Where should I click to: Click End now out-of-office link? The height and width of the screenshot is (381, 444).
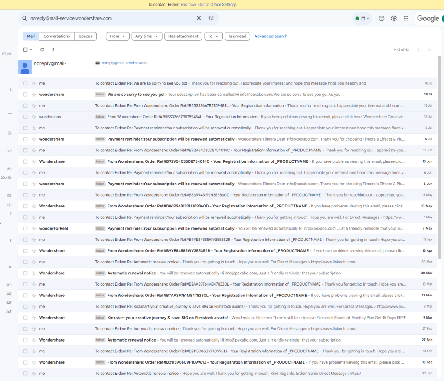[x=188, y=4]
